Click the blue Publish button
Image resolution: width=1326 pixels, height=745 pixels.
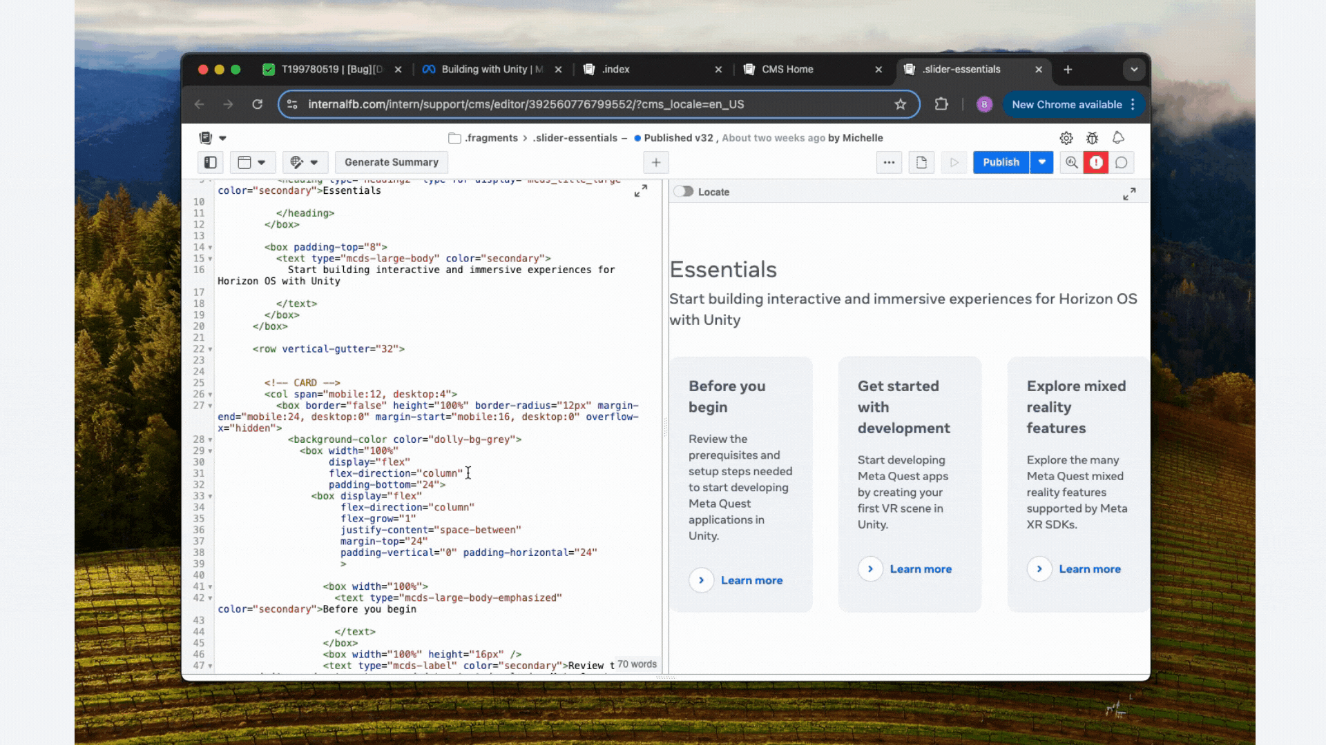pos(1001,163)
